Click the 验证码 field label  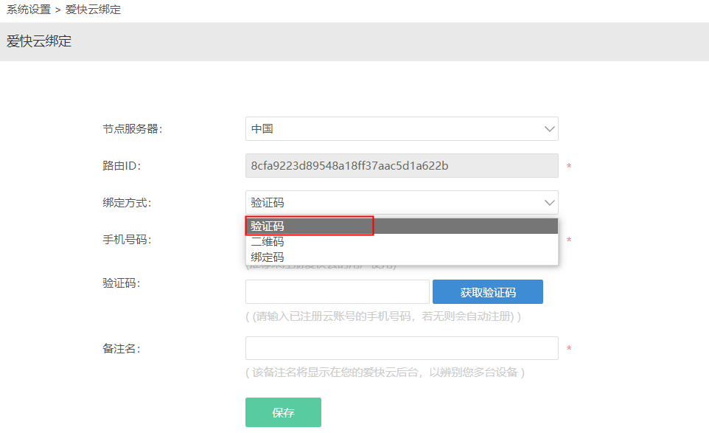click(x=122, y=283)
